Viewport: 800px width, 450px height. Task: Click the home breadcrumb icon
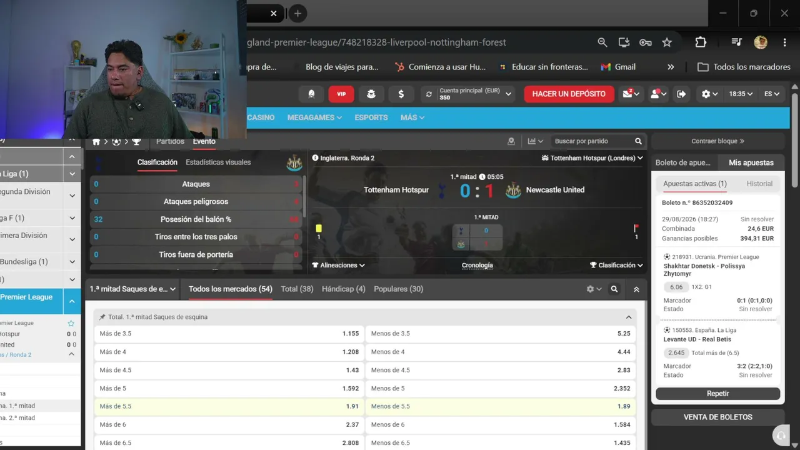pos(96,142)
